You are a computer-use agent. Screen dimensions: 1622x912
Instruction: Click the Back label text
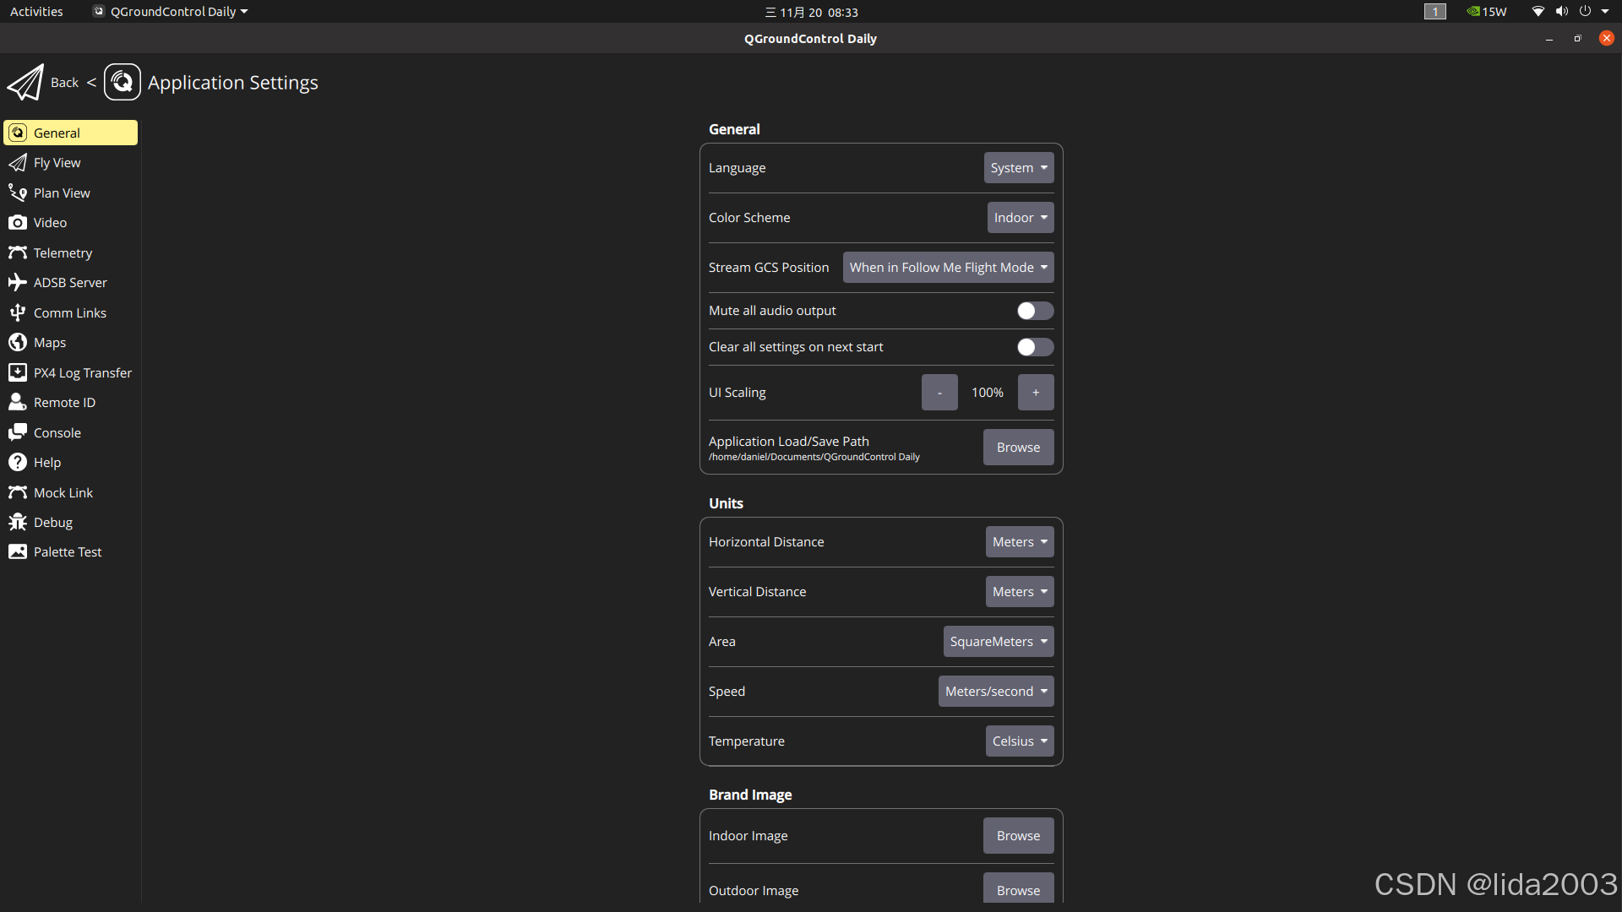pyautogui.click(x=64, y=83)
